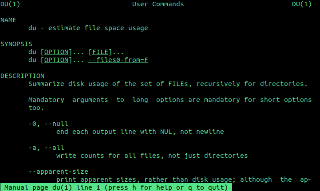Click the underlined --files0-from=F option
This screenshot has width=320, height=191.
click(118, 60)
